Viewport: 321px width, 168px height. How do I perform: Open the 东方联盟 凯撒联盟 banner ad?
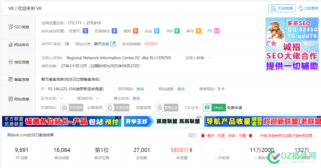[62, 121]
